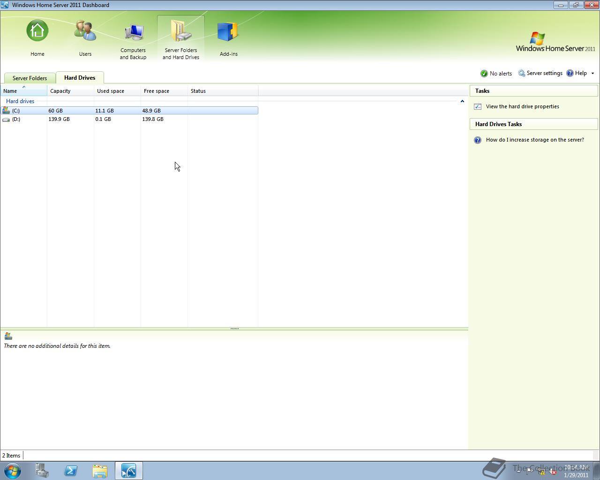The image size is (600, 480).
Task: Open the Help link text
Action: (581, 73)
